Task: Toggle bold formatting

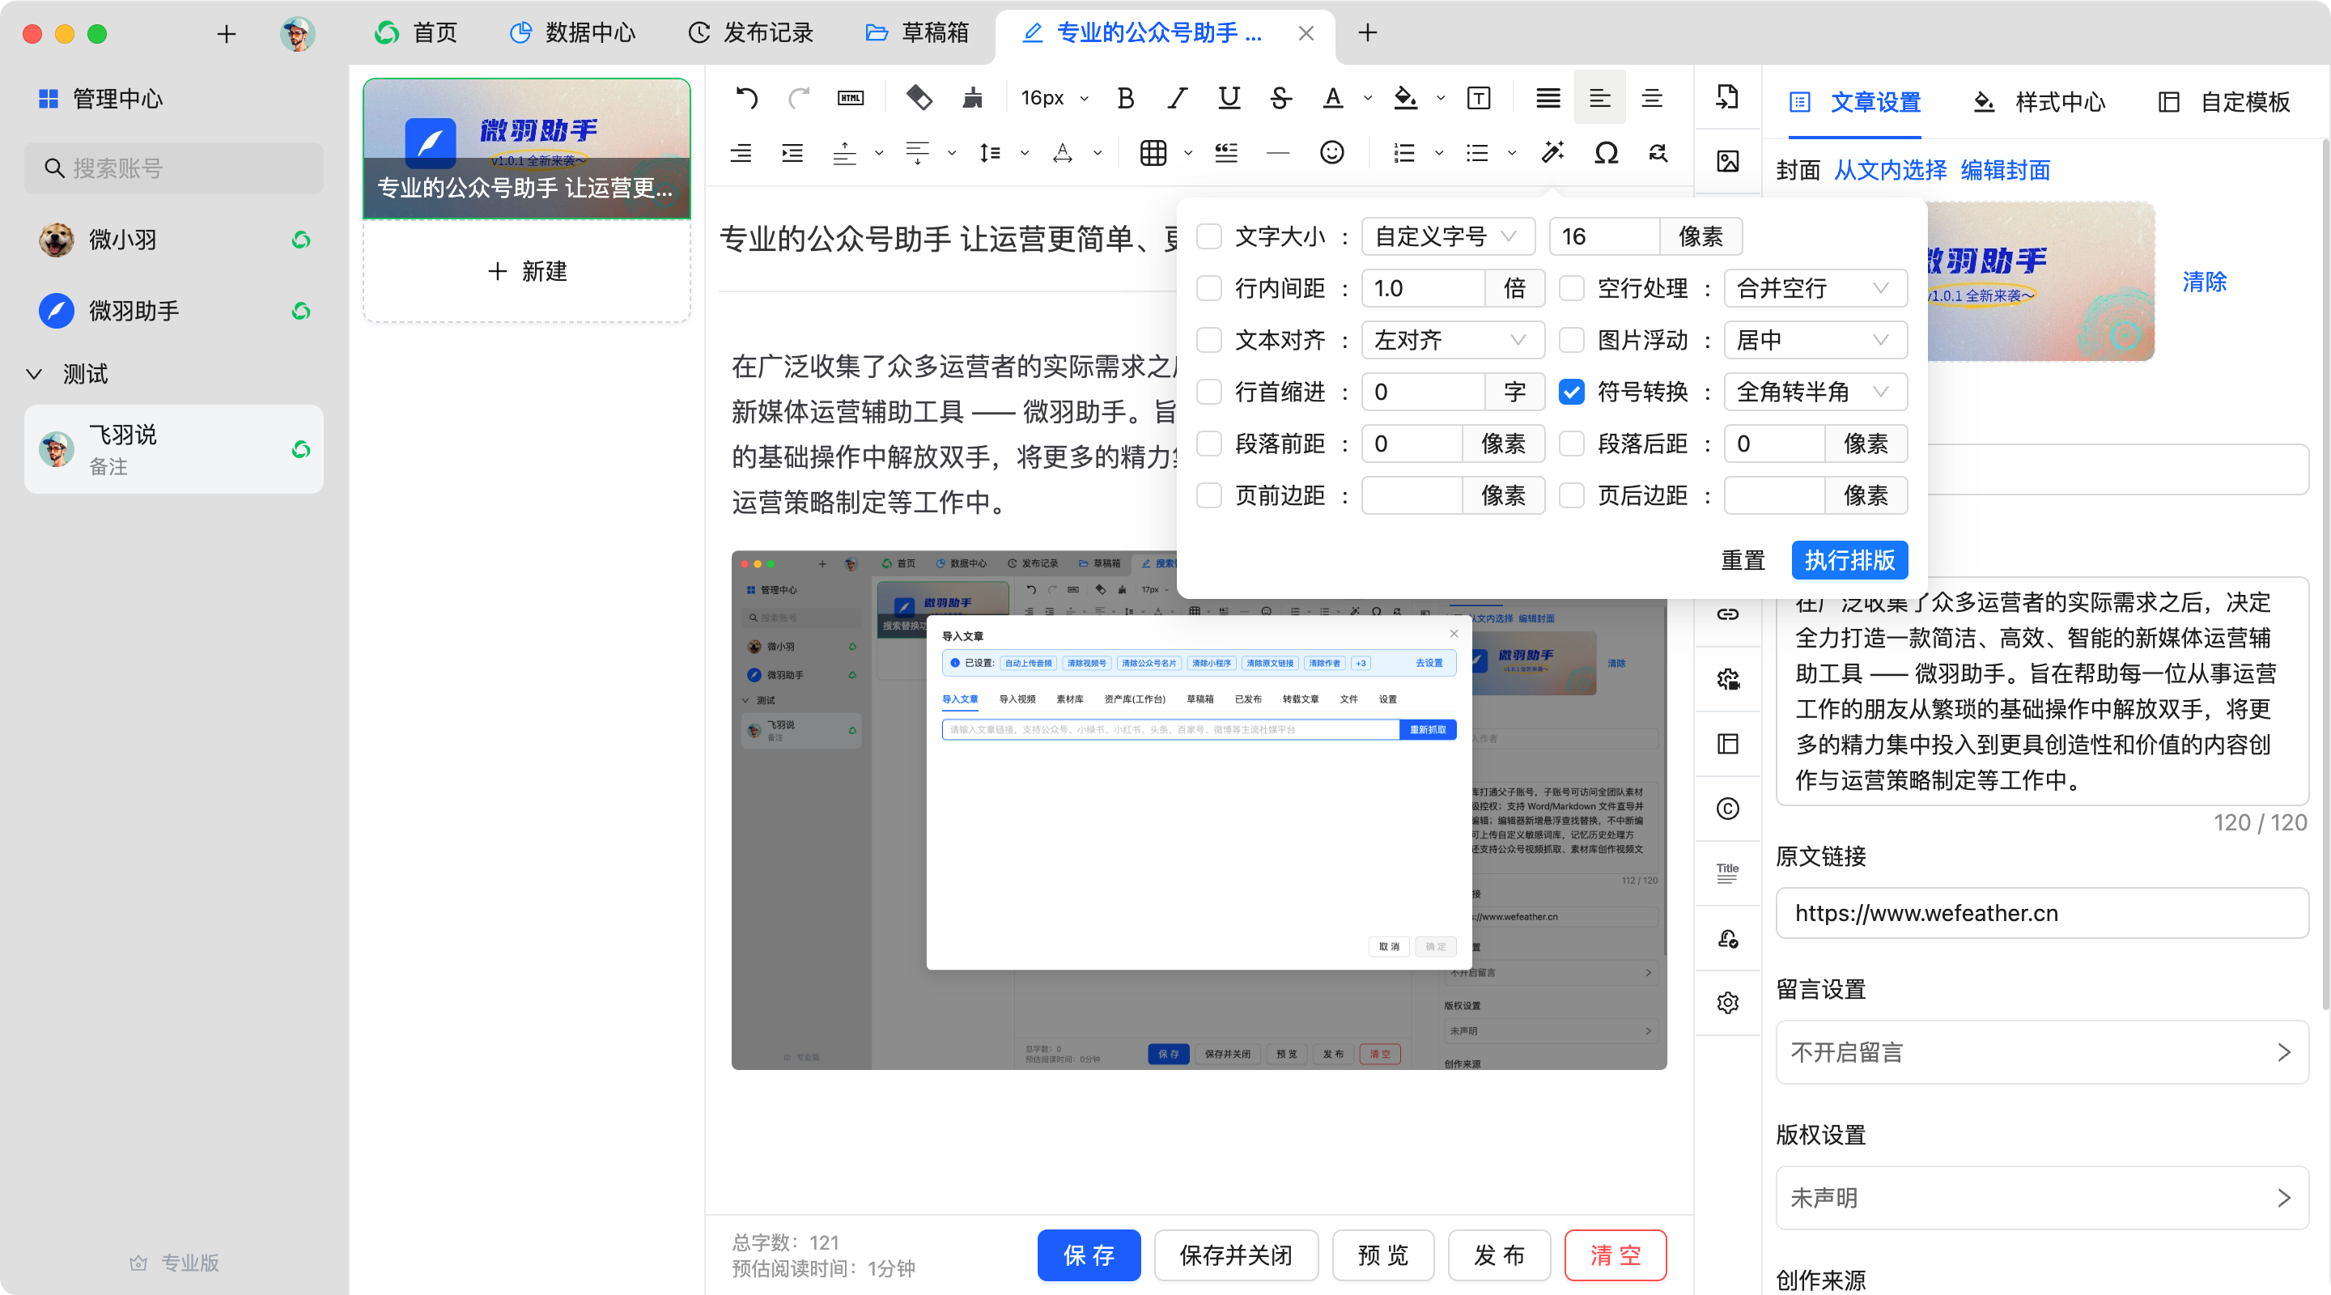Action: tap(1125, 97)
